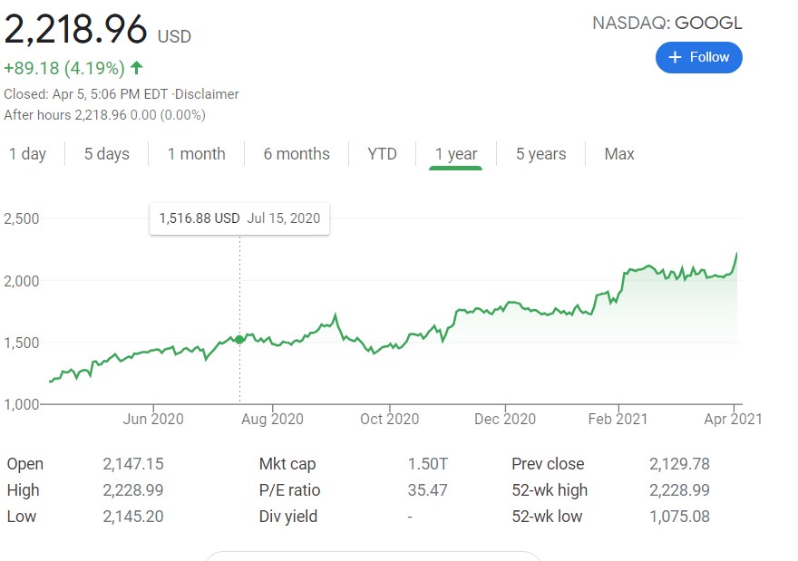798x561 pixels.
Task: Click the P/E ratio value 35.47
Action: click(x=427, y=490)
